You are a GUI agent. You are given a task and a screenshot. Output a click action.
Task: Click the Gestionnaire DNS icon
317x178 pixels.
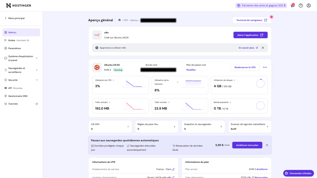6,96
